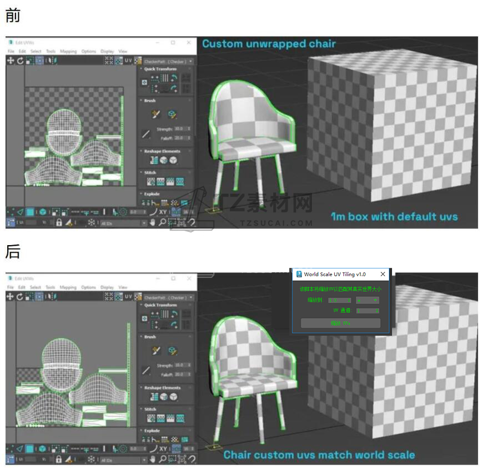The image size is (482, 468).
Task: Open the File menu in the 前 Edit UVWs window
Action: tap(11, 51)
